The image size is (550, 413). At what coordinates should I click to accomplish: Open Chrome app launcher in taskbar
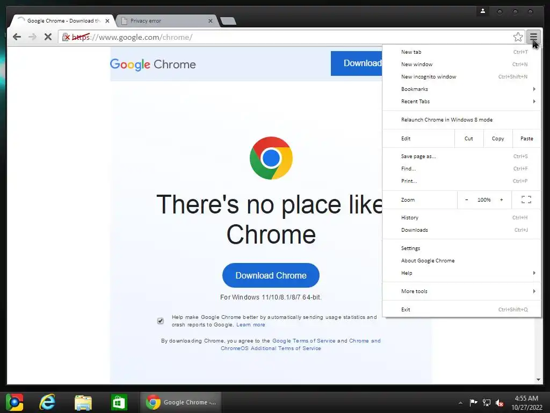pos(15,402)
